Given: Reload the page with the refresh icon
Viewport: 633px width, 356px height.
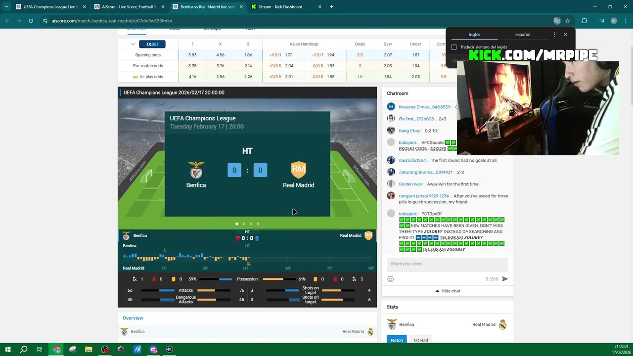Looking at the screenshot, I should click(x=31, y=21).
